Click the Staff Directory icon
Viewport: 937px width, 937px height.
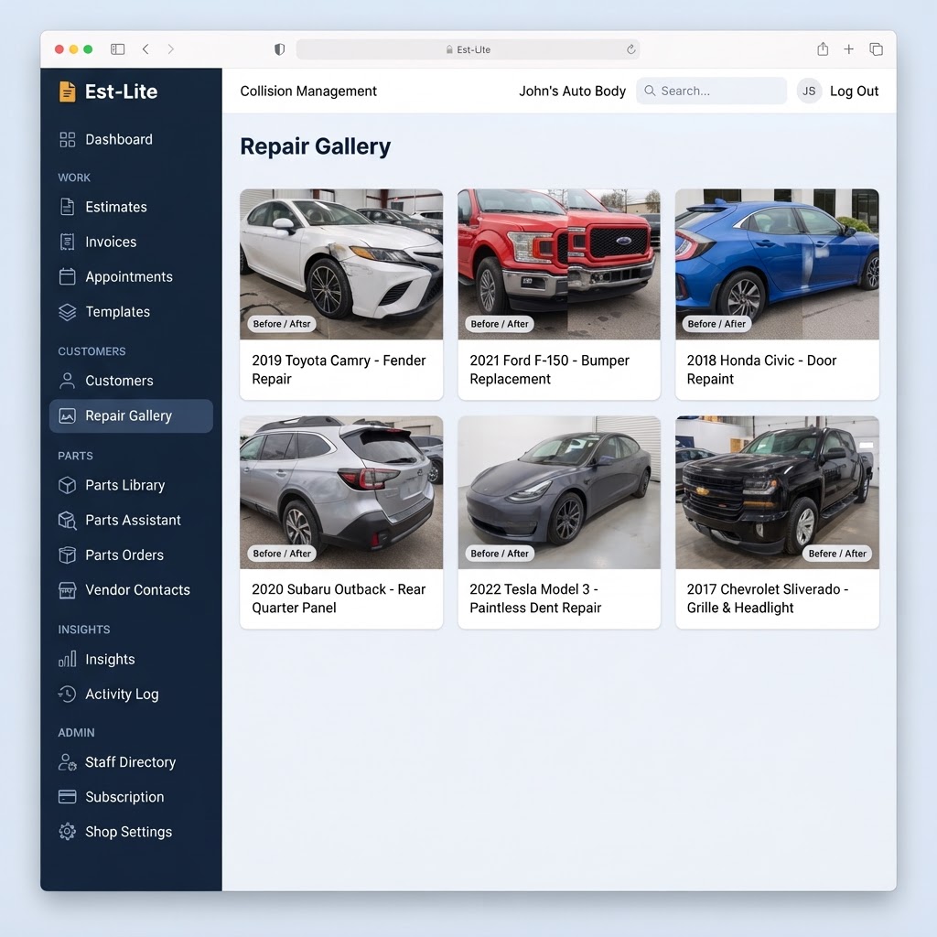68,762
